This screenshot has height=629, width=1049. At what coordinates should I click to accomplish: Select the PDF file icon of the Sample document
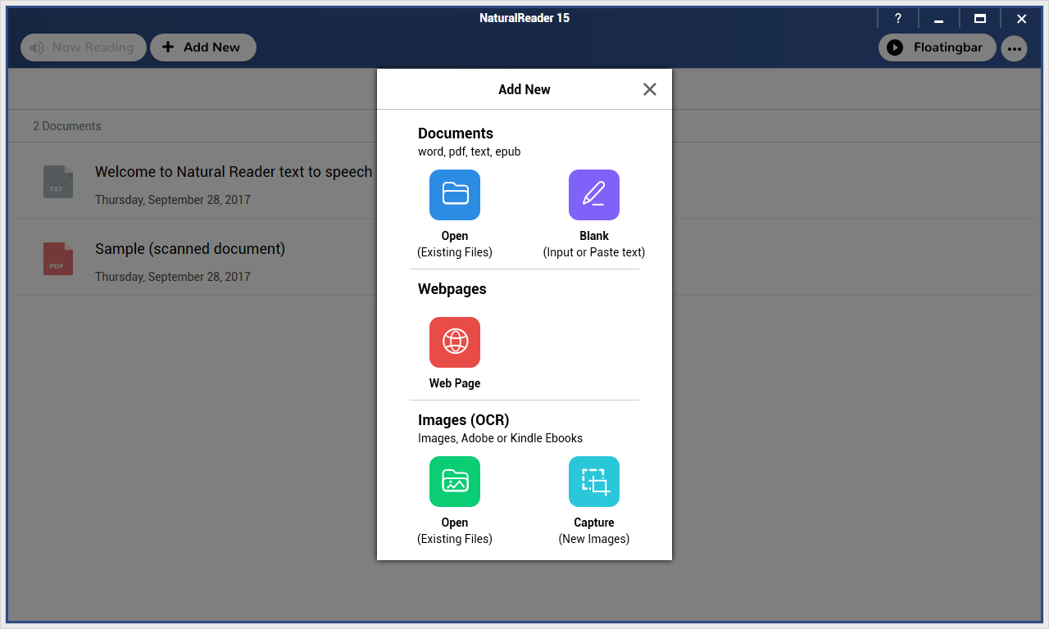pos(58,259)
